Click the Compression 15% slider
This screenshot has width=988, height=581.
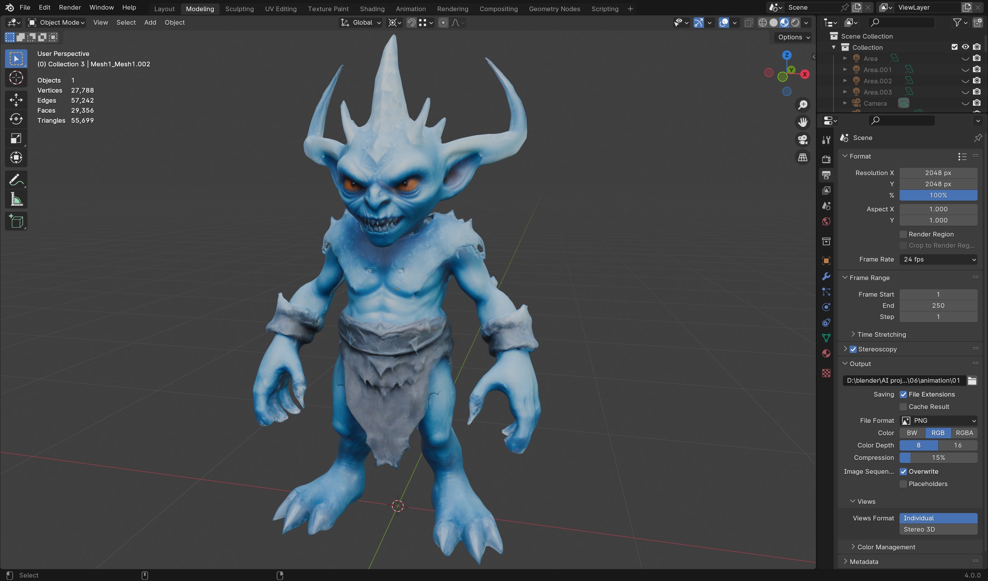(938, 458)
